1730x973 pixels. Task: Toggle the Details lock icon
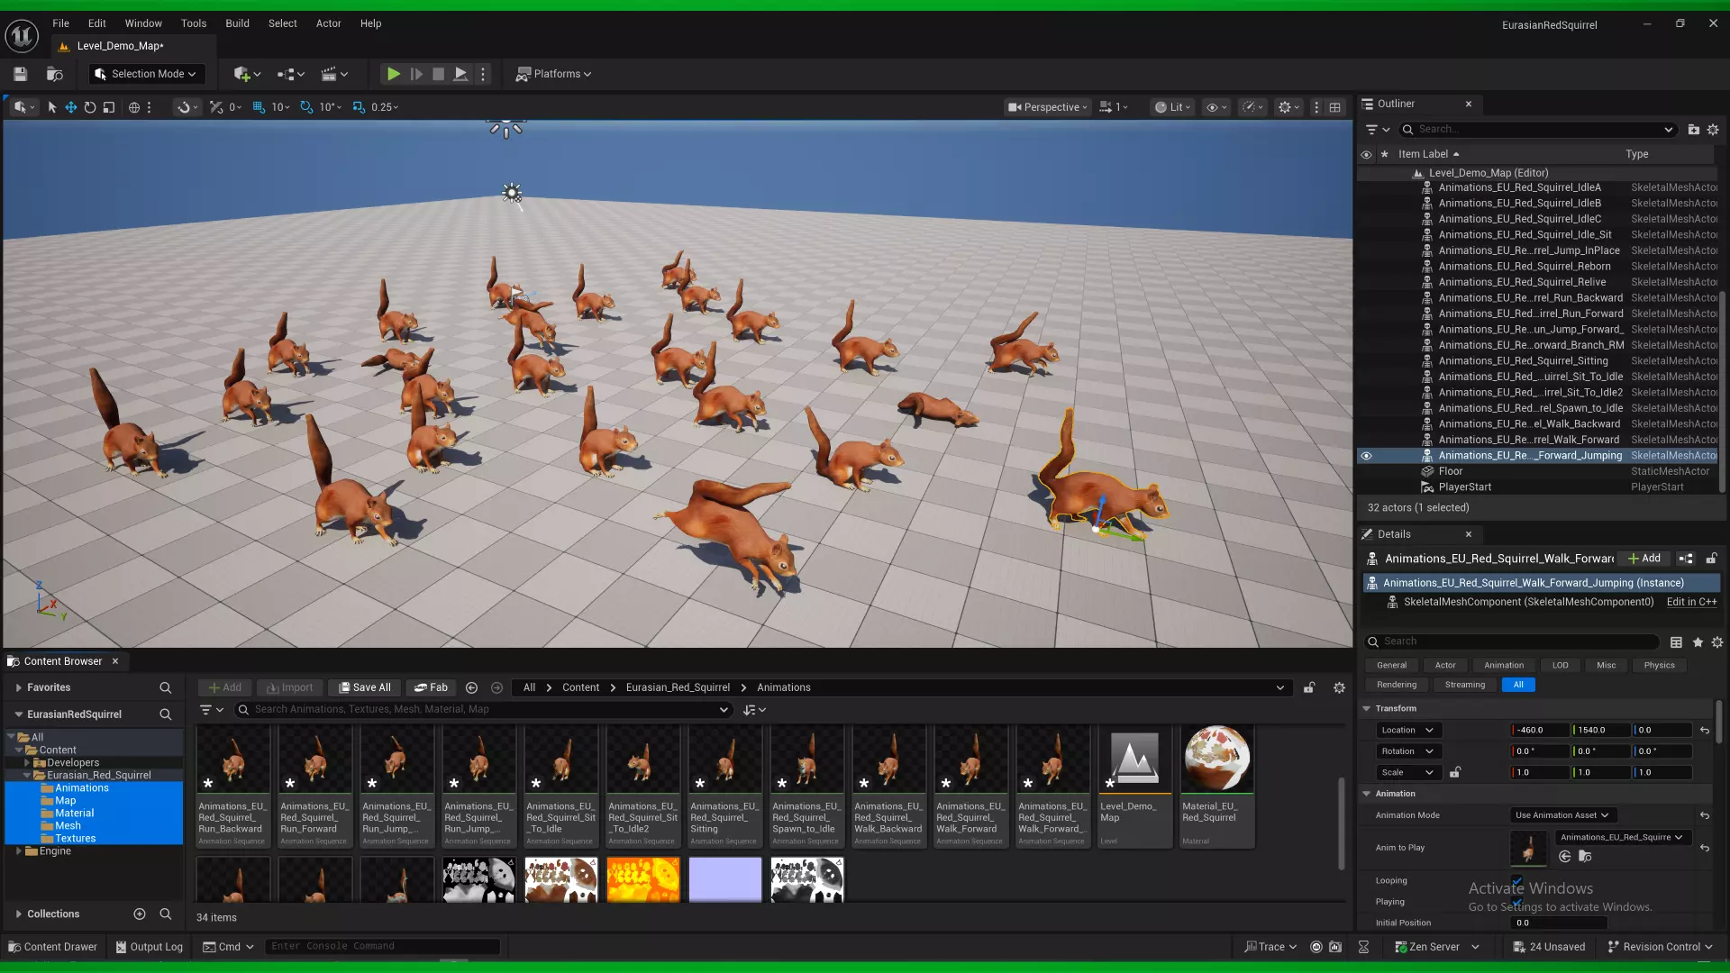click(1711, 559)
